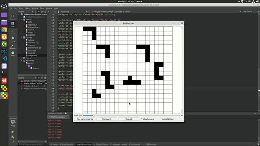Switch to the Compile Output pane

click(101, 144)
